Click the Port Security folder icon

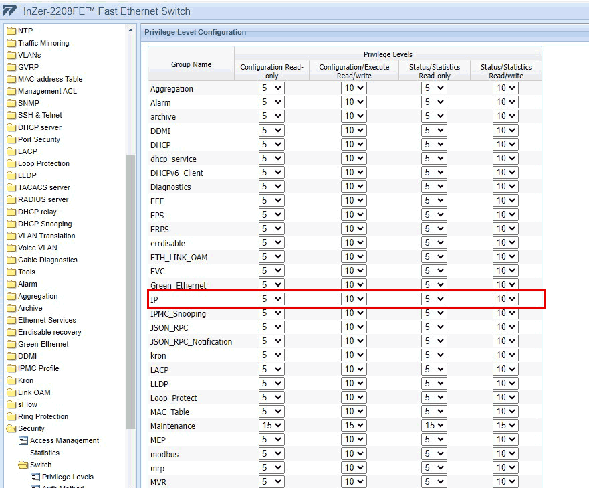tap(11, 139)
